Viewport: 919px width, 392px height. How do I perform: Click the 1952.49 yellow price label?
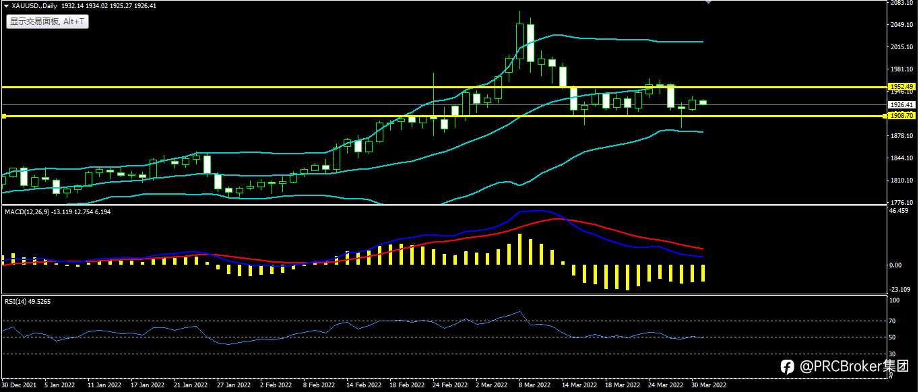pos(901,87)
